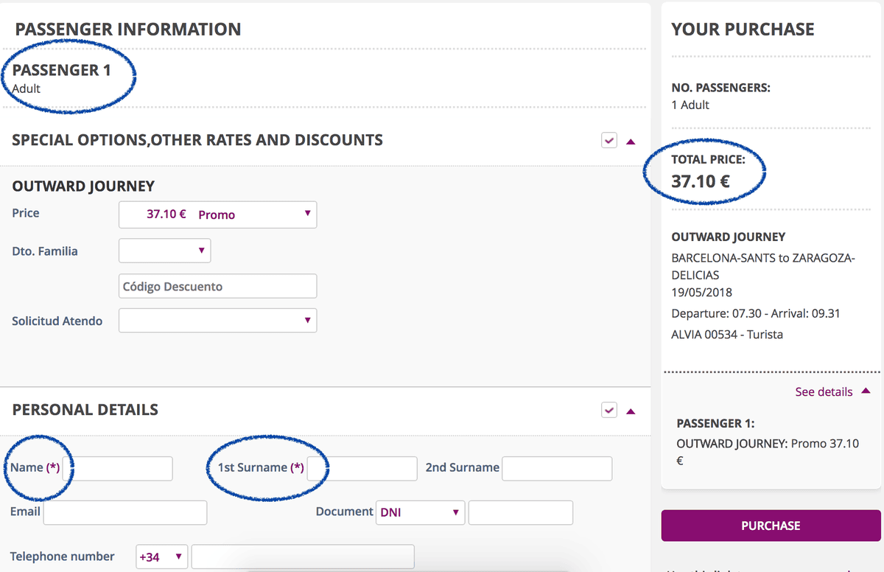Collapse the Personal Details section arrow
The image size is (884, 572).
click(x=631, y=411)
